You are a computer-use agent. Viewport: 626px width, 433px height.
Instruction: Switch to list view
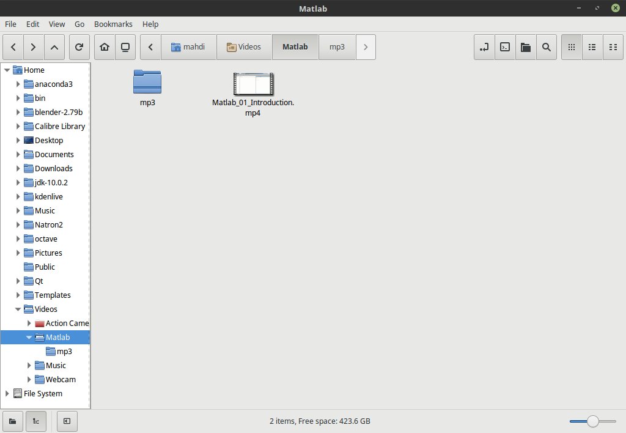(592, 47)
